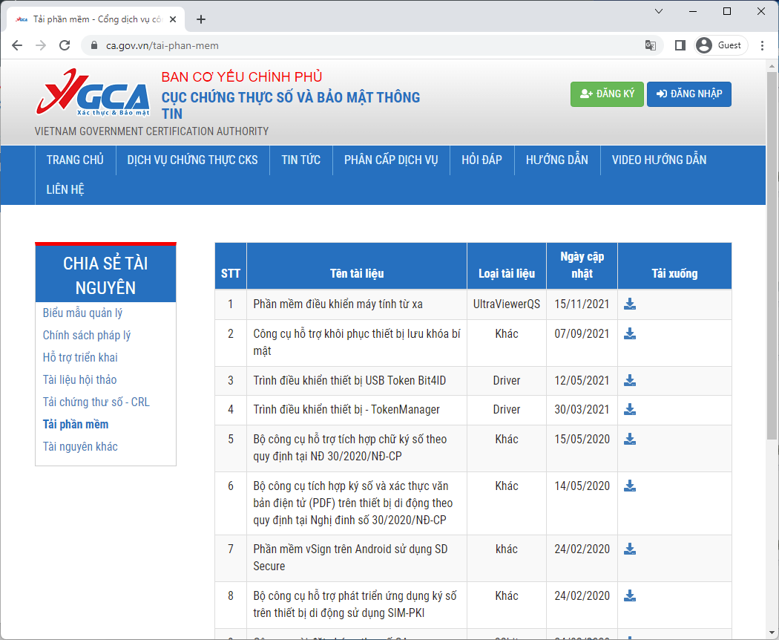Open the HƯỚNG DẪN menu item
This screenshot has height=640, width=779.
click(557, 160)
